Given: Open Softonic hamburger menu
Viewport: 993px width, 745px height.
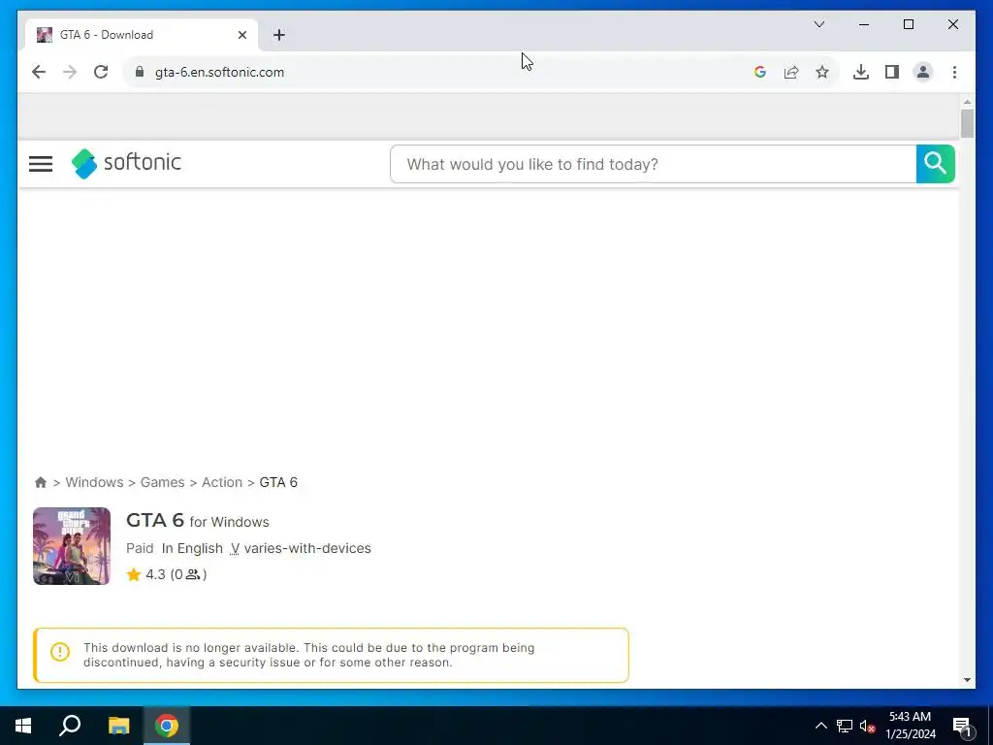Looking at the screenshot, I should 41,164.
